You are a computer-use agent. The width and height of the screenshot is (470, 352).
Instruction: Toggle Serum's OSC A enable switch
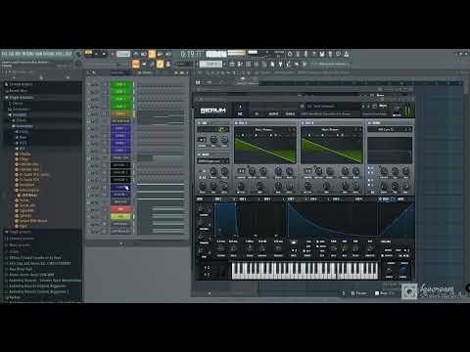(x=237, y=123)
